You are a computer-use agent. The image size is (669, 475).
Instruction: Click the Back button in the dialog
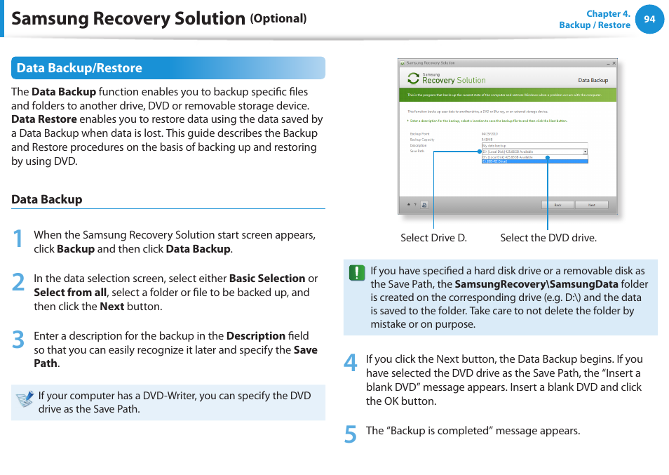(558, 205)
